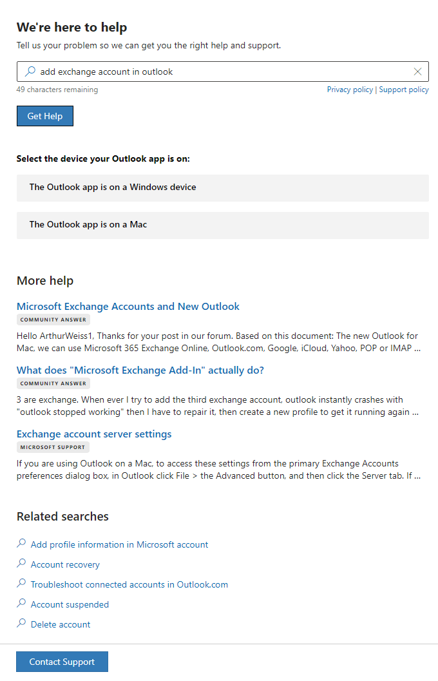Image resolution: width=438 pixels, height=681 pixels.
Task: Open Troubleshoot connected accounts in Outlook.com search
Action: click(x=129, y=585)
